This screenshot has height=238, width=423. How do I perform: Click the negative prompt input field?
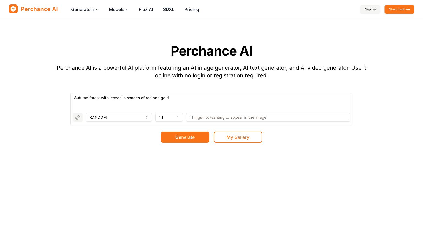[268, 117]
